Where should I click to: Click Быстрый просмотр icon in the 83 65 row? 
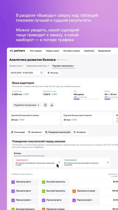click(x=44, y=182)
